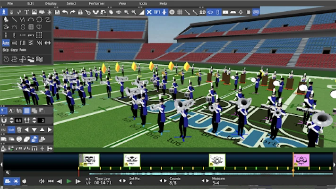Click the Skip button
The width and height of the screenshot is (336, 189).
6,50
